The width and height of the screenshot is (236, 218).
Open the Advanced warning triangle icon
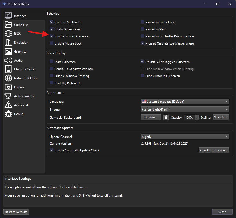(x=8, y=105)
